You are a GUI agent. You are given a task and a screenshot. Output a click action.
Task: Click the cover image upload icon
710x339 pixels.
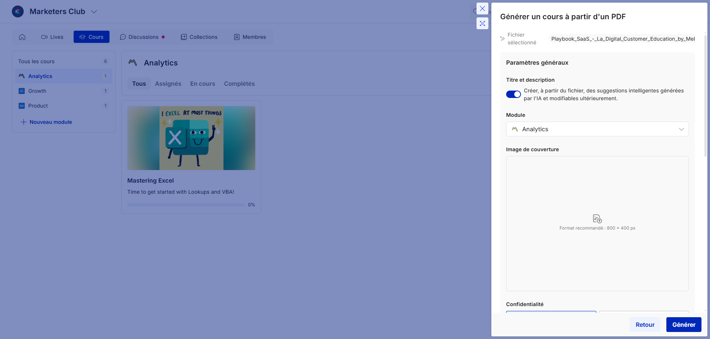pyautogui.click(x=597, y=219)
